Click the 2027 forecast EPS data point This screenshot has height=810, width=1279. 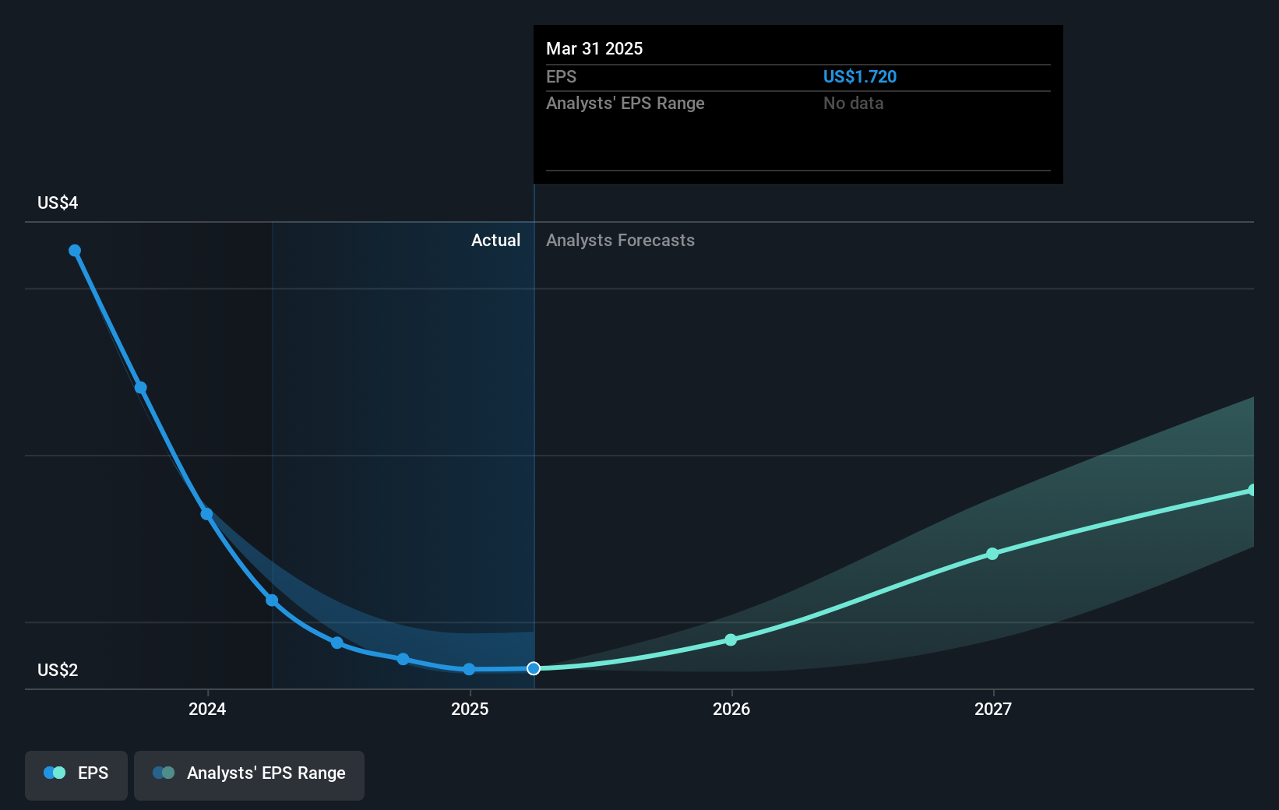coord(992,554)
